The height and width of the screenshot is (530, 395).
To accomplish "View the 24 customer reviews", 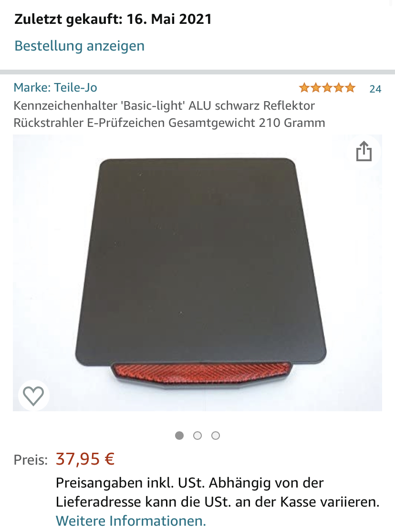I will (x=375, y=89).
